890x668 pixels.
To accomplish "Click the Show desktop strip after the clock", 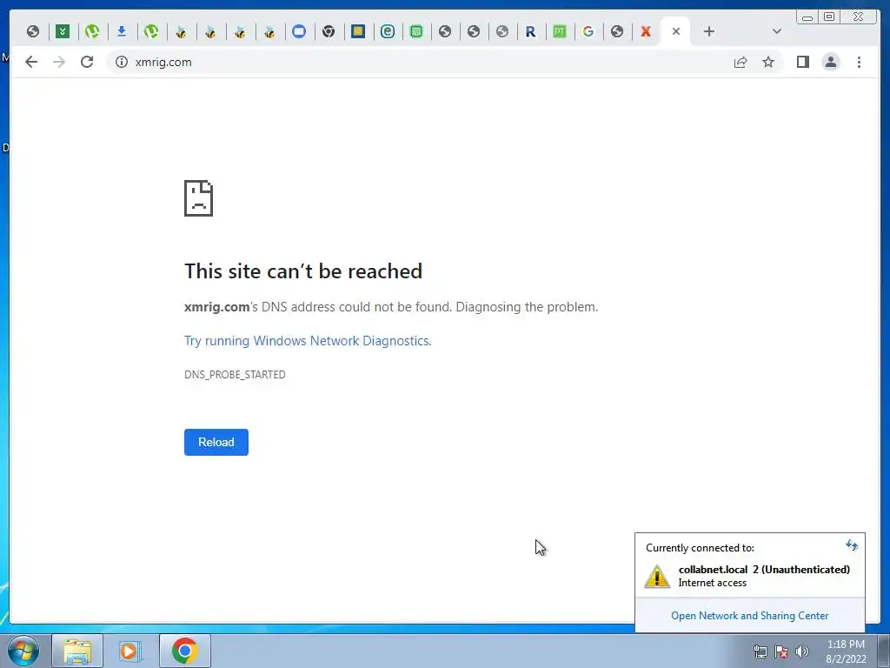I will (x=884, y=651).
